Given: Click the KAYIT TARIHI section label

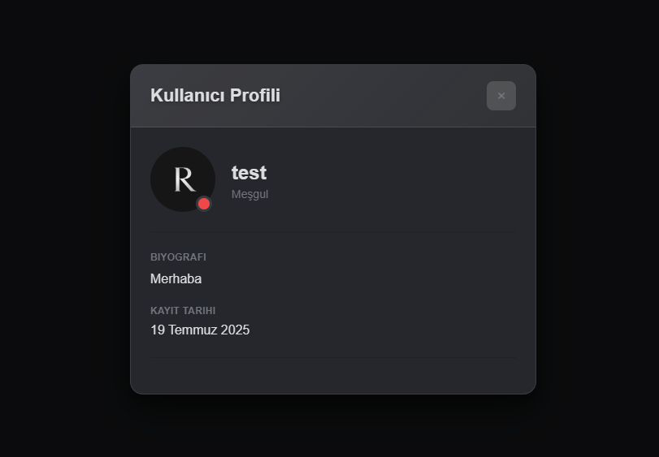Looking at the screenshot, I should (x=183, y=311).
